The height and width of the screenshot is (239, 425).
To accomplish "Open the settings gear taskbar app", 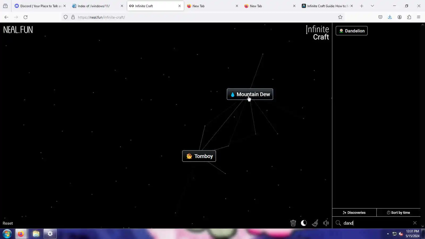I will pos(50,234).
